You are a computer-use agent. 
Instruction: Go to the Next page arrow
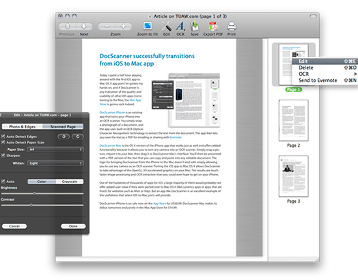click(x=84, y=27)
